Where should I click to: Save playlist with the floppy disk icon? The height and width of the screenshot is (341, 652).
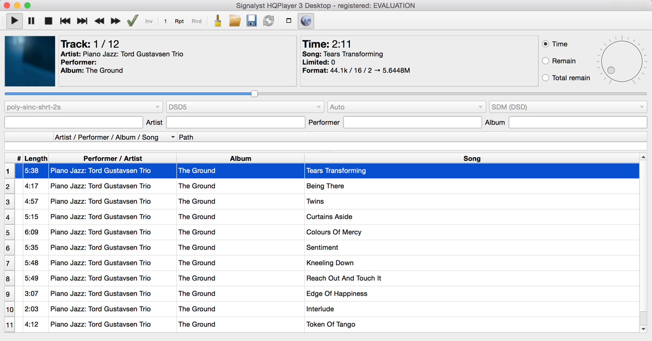pyautogui.click(x=251, y=21)
